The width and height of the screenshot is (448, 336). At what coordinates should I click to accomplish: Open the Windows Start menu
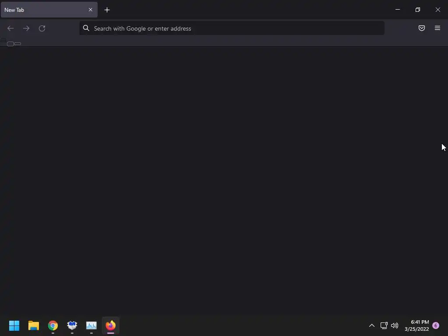pyautogui.click(x=14, y=325)
